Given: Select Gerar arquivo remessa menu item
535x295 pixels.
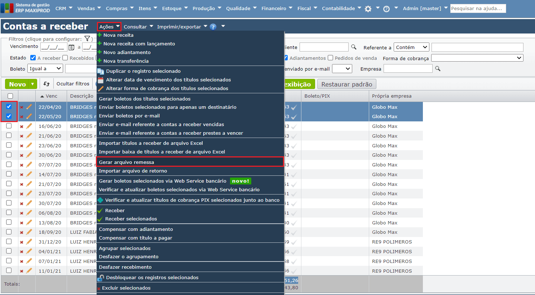Looking at the screenshot, I should (x=127, y=162).
